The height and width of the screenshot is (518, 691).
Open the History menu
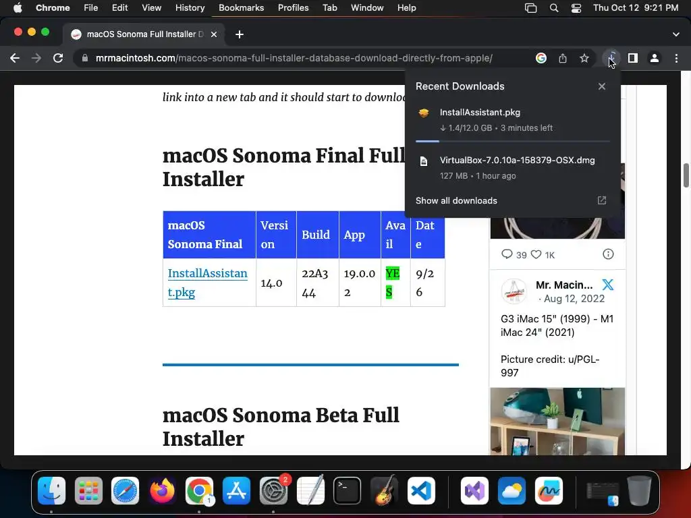[190, 8]
